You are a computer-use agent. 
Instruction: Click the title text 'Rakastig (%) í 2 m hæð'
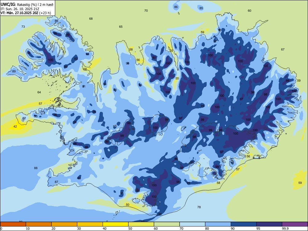coord(35,4)
